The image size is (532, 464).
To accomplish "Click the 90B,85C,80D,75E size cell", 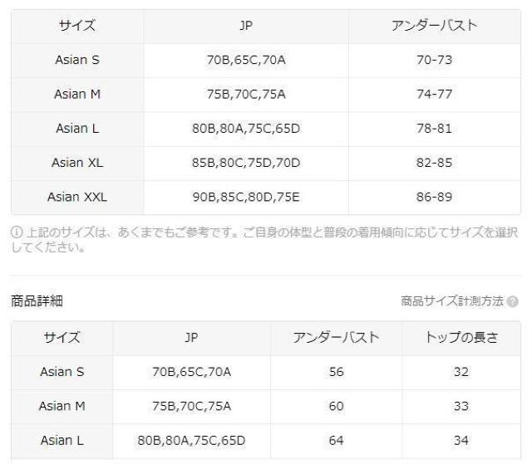I will pos(245,197).
